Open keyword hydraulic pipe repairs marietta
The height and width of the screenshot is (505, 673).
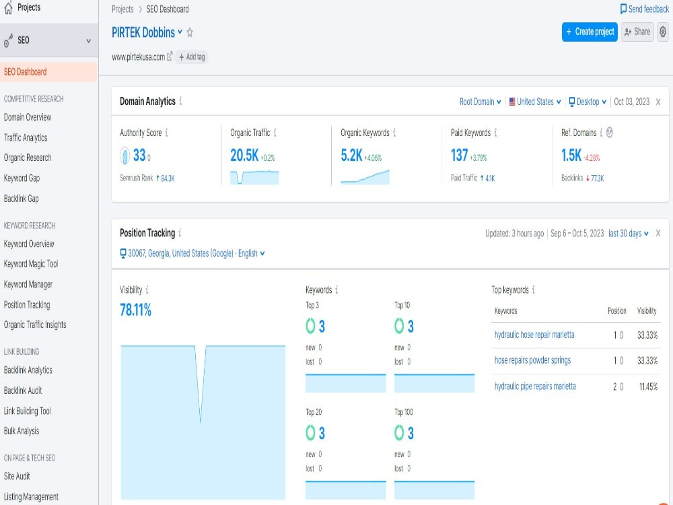(535, 386)
